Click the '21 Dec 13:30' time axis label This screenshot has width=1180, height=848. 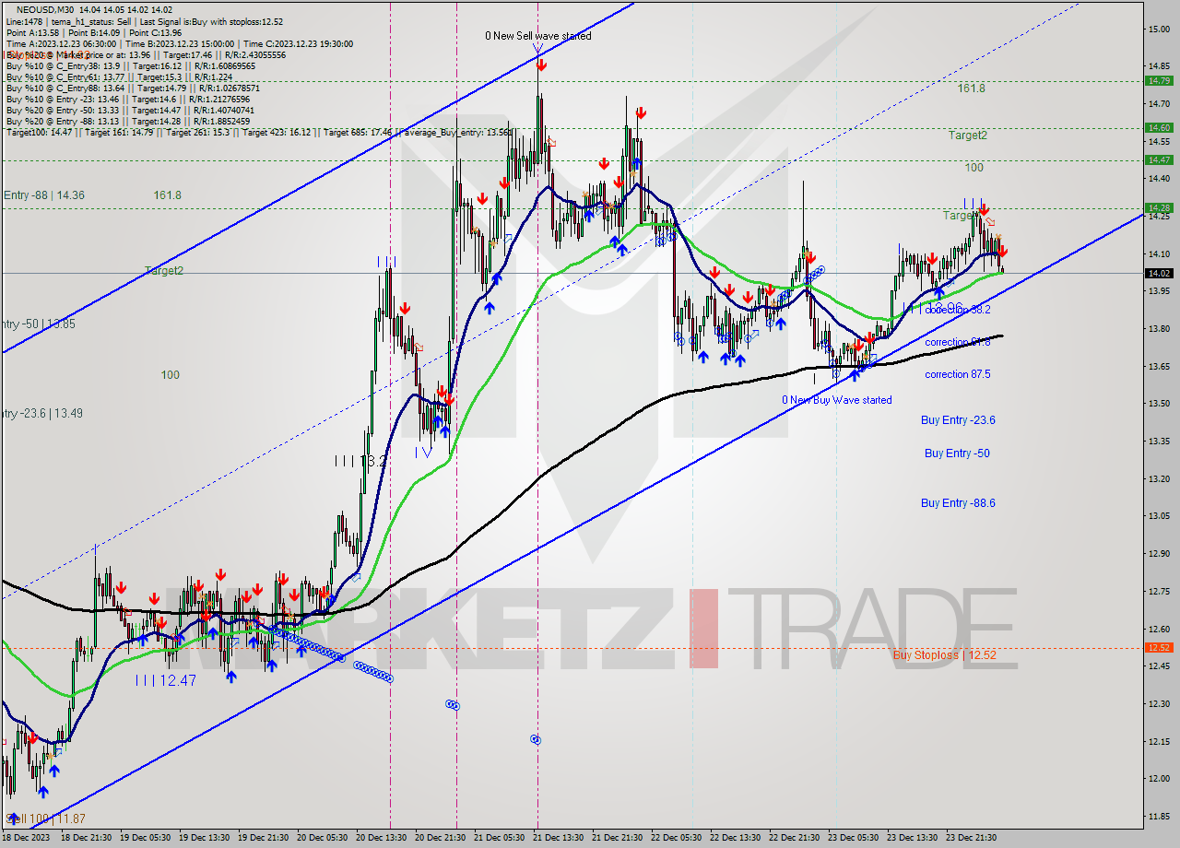point(557,838)
